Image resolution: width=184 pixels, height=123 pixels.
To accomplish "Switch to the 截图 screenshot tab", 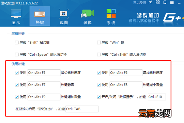I will click(x=63, y=17).
